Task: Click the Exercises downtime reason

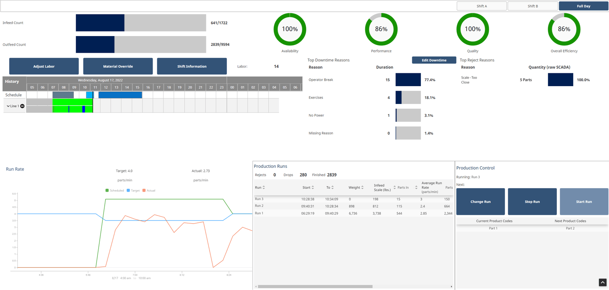Action: pos(316,98)
